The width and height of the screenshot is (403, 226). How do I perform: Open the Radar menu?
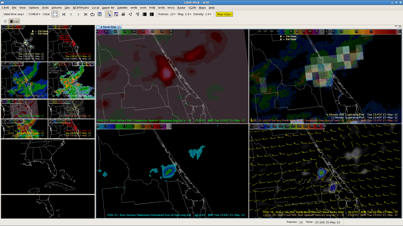[x=181, y=7]
